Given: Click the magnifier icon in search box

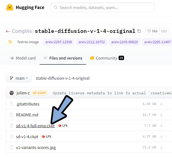Looking at the screenshot, I should tap(56, 8).
